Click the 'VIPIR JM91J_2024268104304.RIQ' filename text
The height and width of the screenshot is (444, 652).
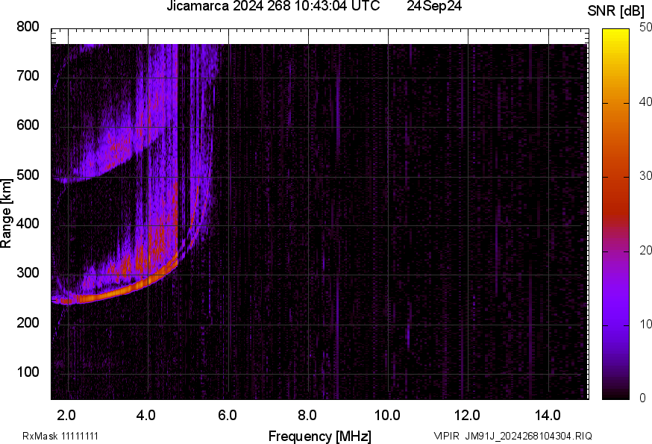(x=512, y=436)
